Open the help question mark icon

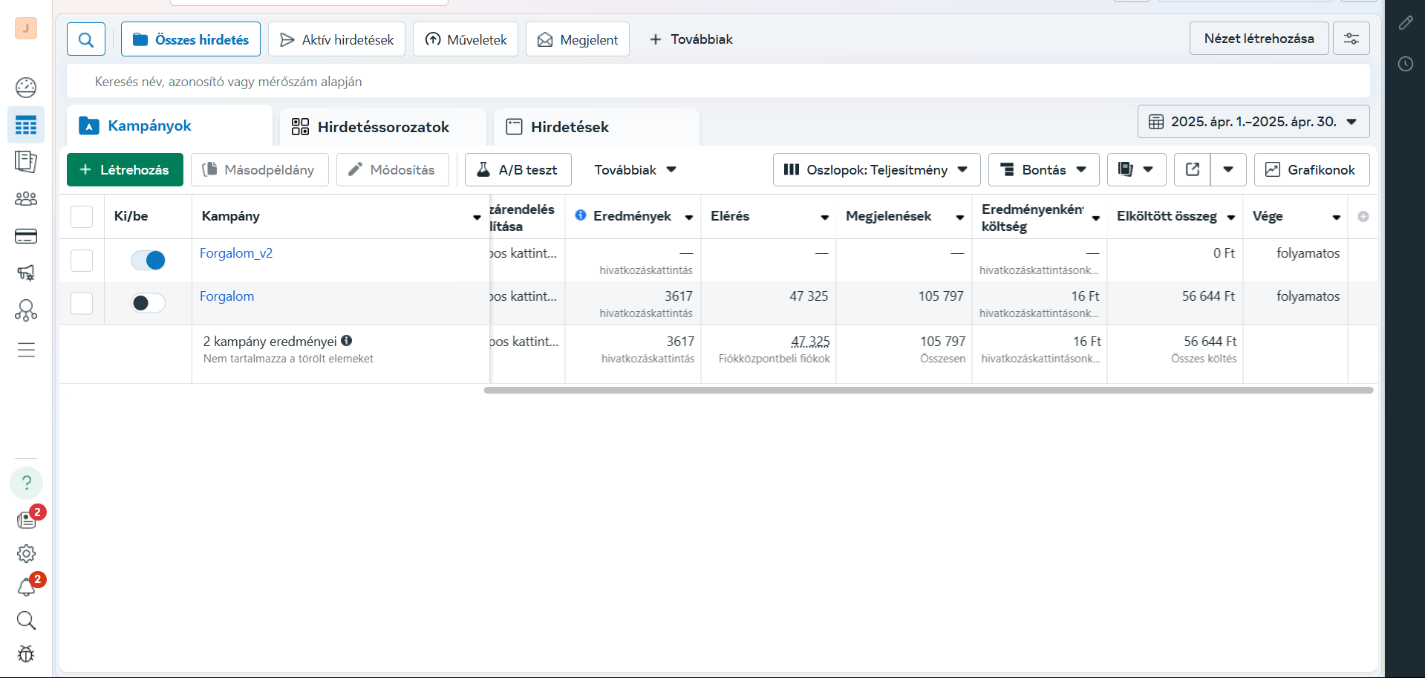[26, 483]
